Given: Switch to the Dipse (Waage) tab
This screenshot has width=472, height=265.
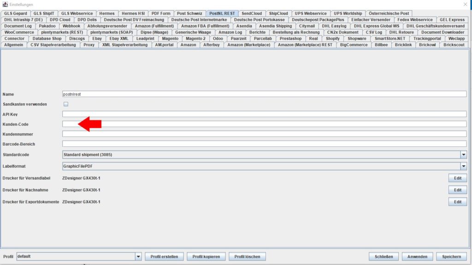Looking at the screenshot, I should [154, 32].
